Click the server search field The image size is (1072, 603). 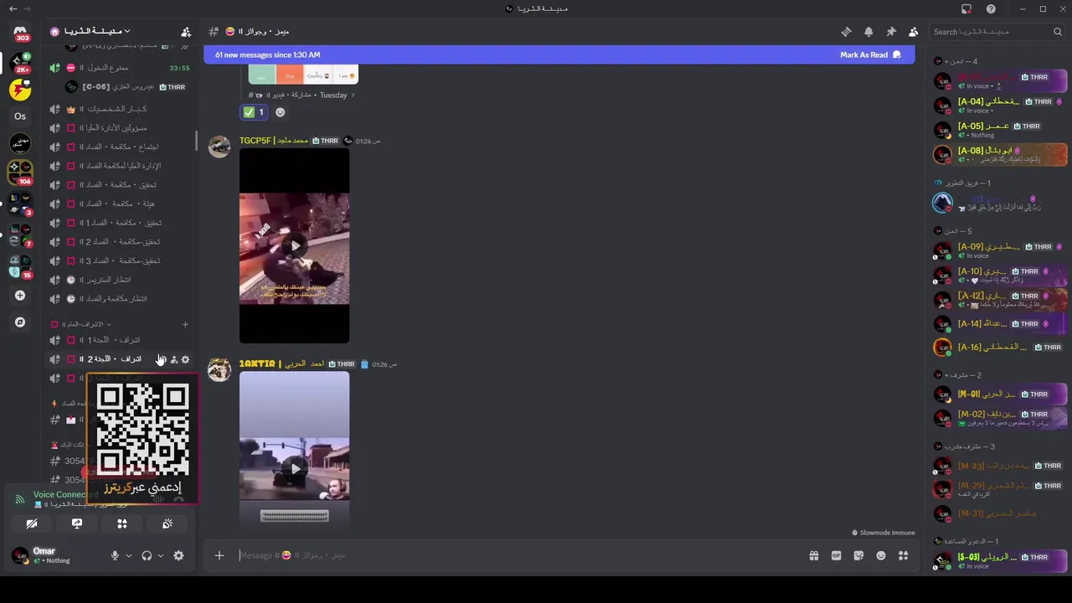coord(997,32)
